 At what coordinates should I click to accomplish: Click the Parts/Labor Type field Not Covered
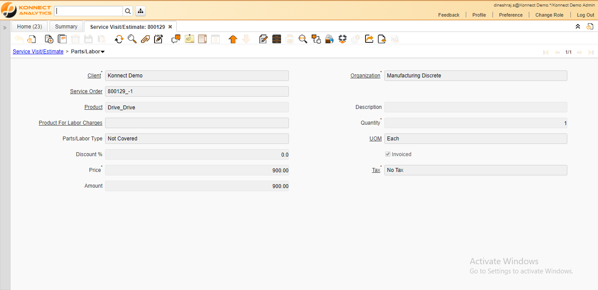coord(197,139)
